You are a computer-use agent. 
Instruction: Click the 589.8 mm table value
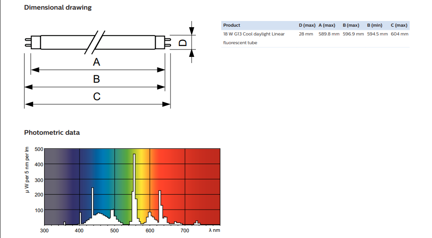(329, 34)
